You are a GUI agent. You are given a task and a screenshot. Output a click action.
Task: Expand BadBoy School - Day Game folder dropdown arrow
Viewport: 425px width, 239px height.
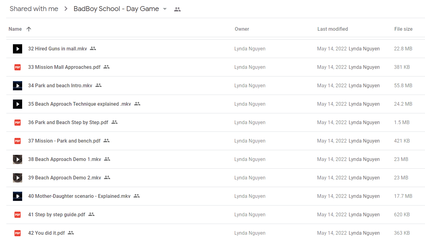(x=165, y=9)
